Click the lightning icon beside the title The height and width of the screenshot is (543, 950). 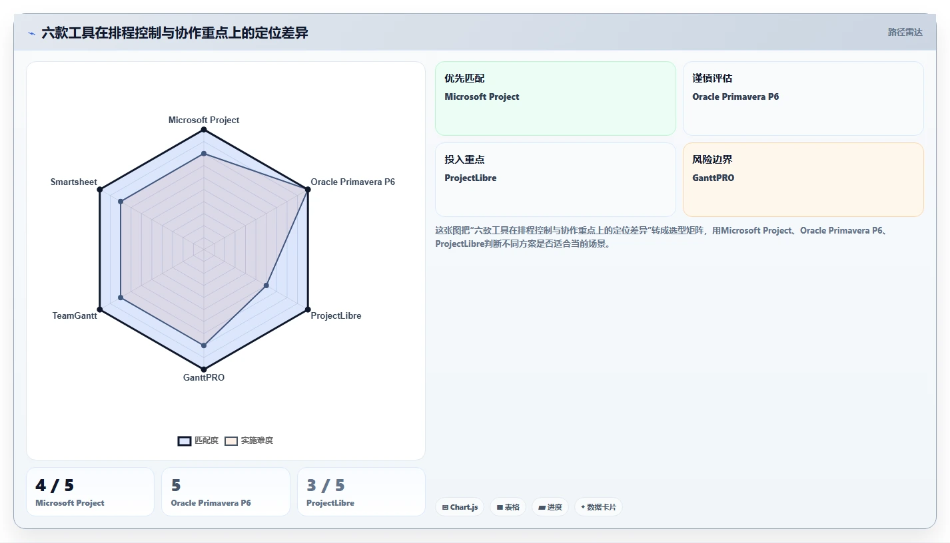(32, 33)
